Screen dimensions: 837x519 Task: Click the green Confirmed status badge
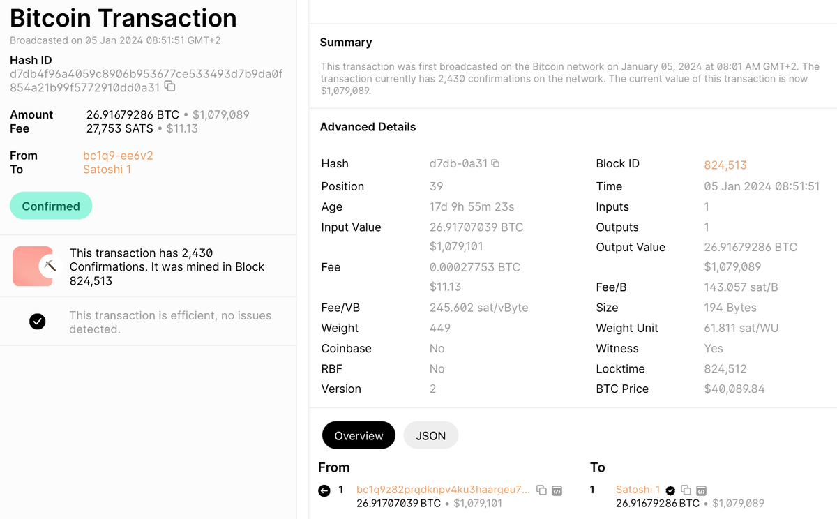51,206
